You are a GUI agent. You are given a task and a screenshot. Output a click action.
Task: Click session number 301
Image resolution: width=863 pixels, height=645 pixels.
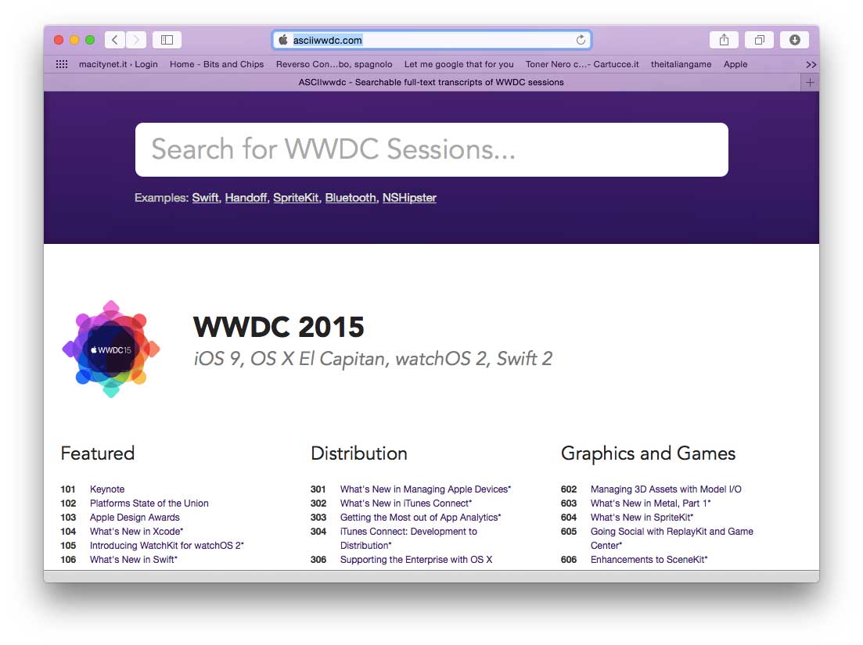coord(318,489)
